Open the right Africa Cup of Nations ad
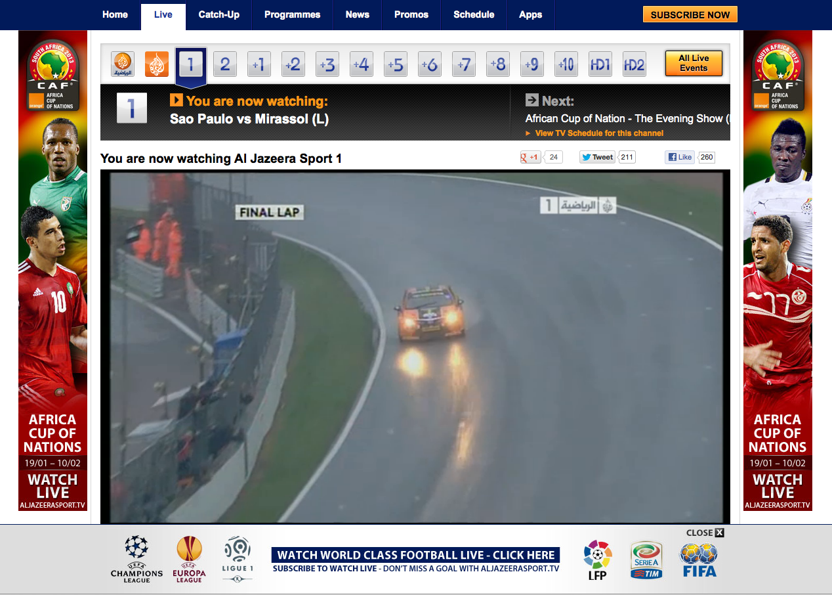Screen dimensions: 832x595 click(778, 271)
